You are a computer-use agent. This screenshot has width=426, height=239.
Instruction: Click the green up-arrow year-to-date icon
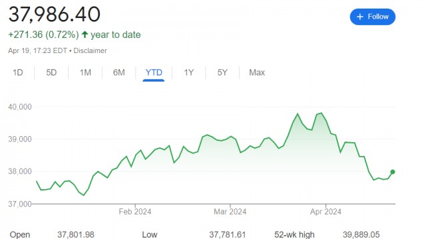[x=85, y=35]
